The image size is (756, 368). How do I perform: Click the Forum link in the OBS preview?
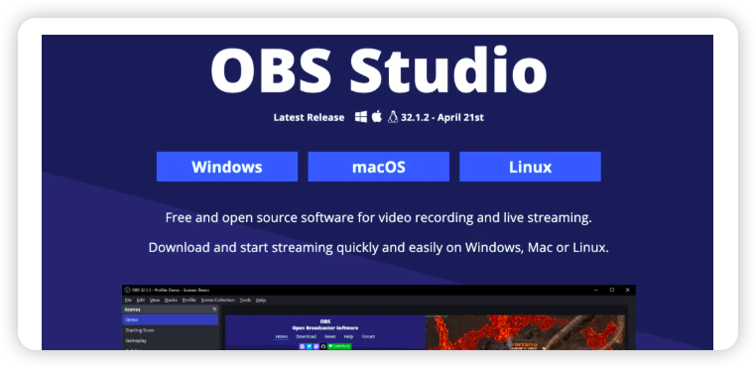(368, 336)
